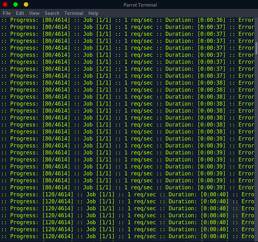Open the Terminal menu
The width and height of the screenshot is (258, 242).
(x=74, y=13)
